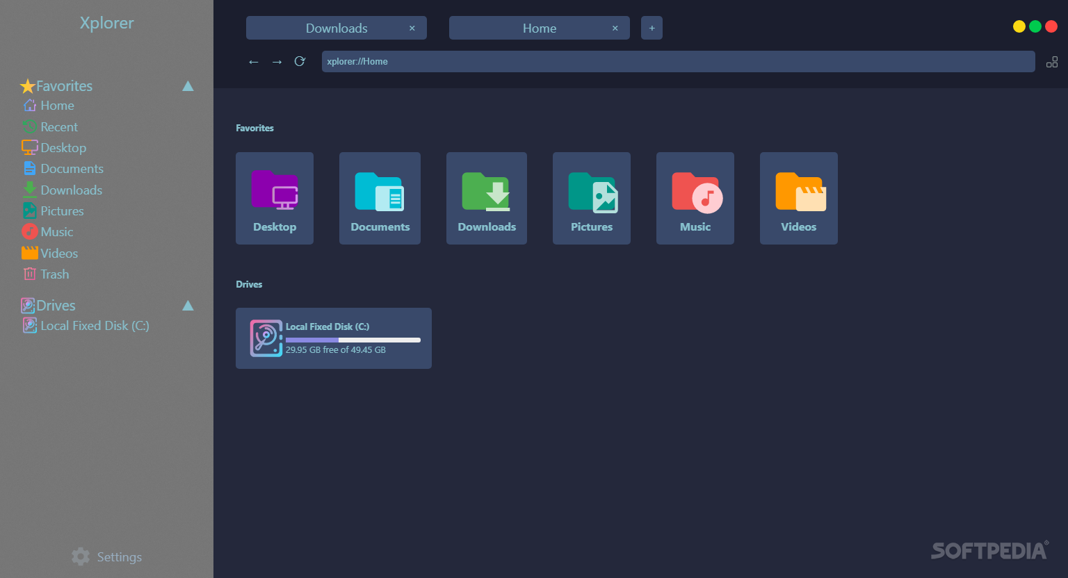
Task: Click the Favorites heading in the sidebar
Action: (64, 86)
